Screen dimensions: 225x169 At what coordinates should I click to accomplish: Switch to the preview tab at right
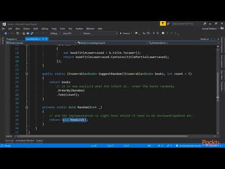pyautogui.click(x=205, y=39)
